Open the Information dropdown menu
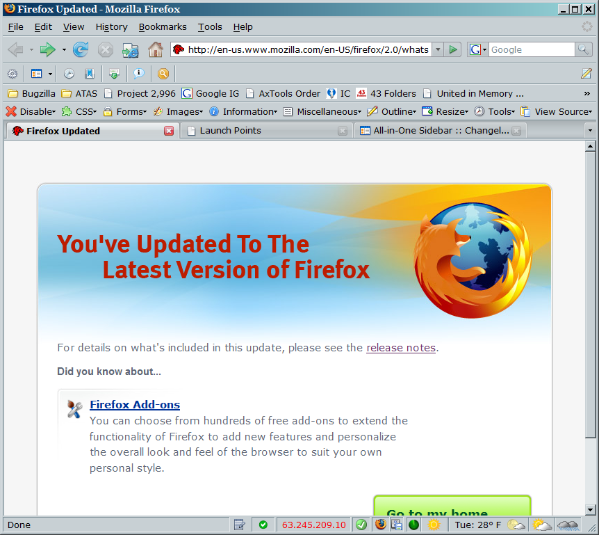This screenshot has height=535, width=599. (x=243, y=112)
